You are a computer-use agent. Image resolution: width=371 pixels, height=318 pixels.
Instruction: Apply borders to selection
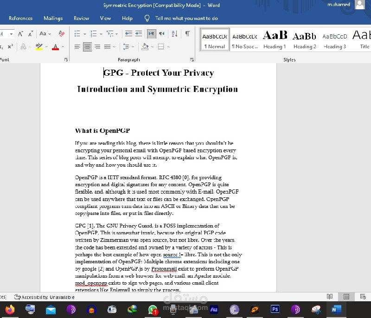click(161, 46)
